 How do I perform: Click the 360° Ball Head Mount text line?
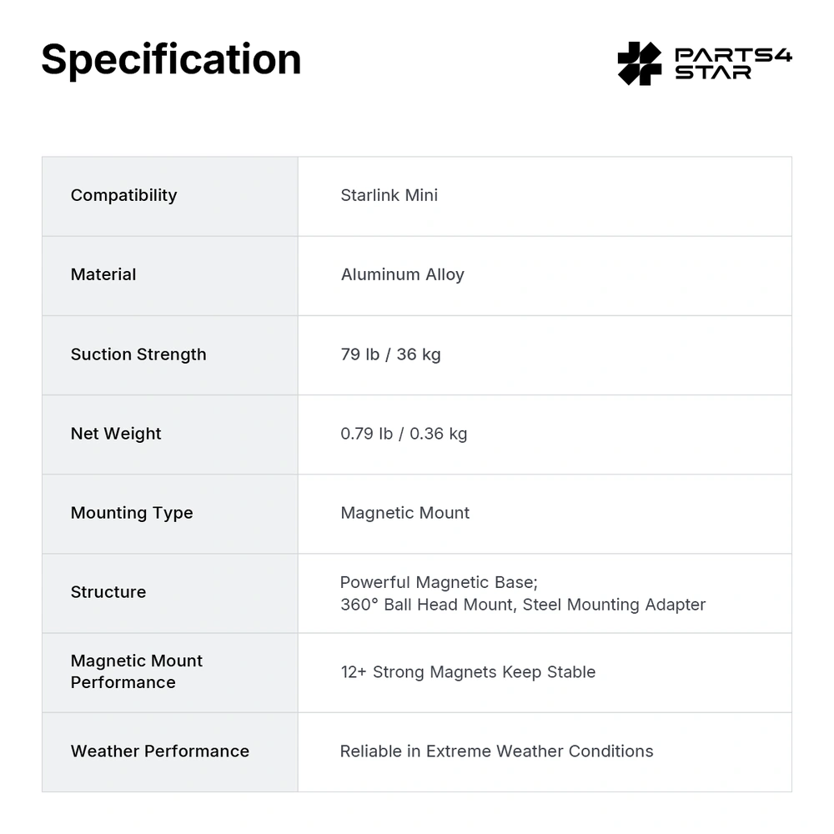coord(522,605)
